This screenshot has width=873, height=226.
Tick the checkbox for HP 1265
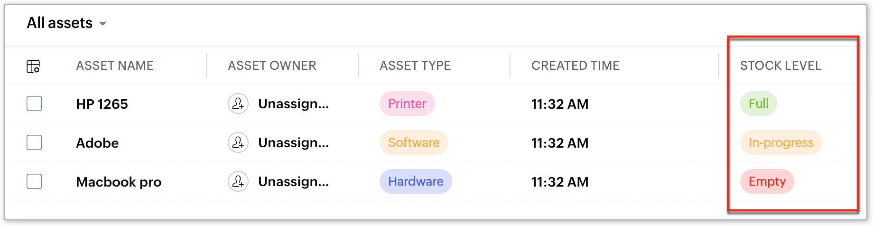(x=34, y=104)
